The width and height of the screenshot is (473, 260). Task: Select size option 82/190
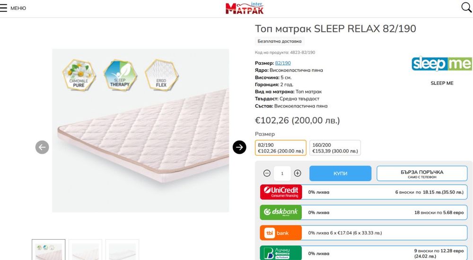click(x=280, y=148)
